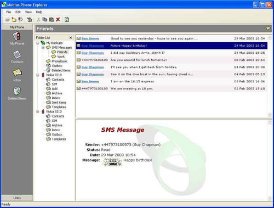Close the Folder List pane
Screen dimensions: 274x208
(71, 37)
